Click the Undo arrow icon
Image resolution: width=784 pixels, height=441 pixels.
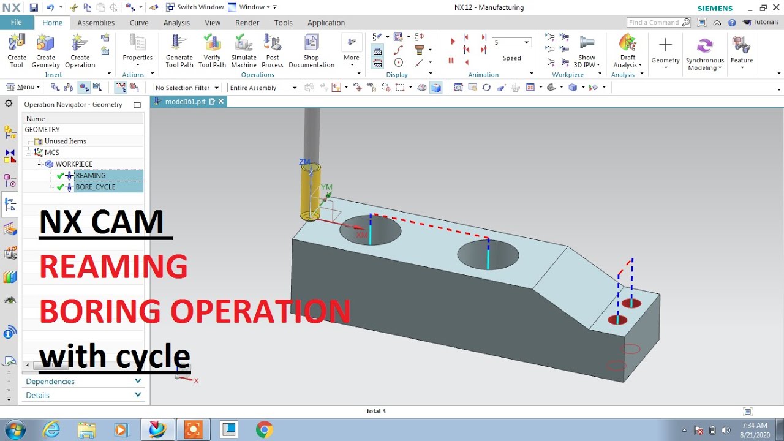50,7
